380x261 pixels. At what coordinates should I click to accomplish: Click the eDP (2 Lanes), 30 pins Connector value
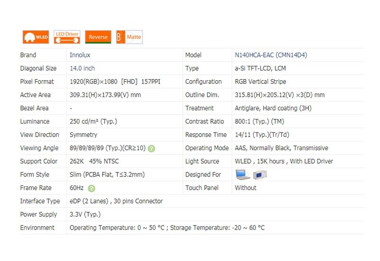116,201
